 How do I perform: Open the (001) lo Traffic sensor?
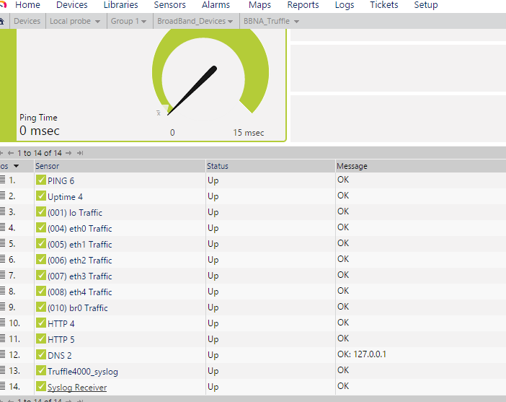coord(75,212)
